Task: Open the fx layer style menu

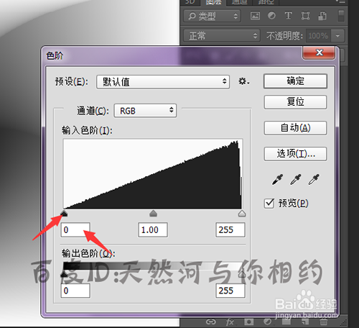Action: click(230, 322)
